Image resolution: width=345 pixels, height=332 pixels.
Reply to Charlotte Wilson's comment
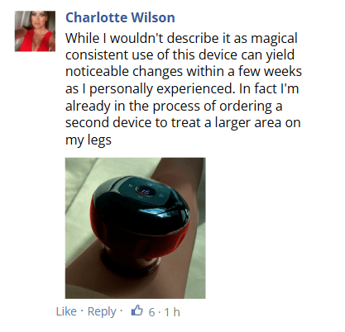(x=102, y=312)
